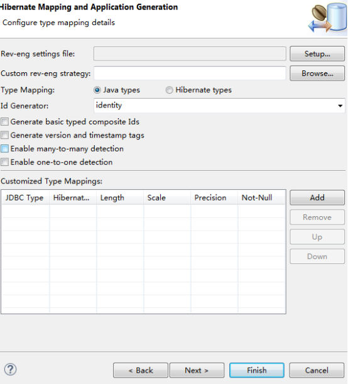Tick Enable one-to-one detection checkbox
Screen dimensions: 348x384
4,162
